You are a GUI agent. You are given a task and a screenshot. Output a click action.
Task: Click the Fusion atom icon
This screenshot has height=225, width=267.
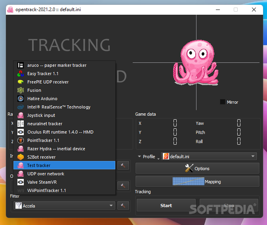tap(21, 90)
